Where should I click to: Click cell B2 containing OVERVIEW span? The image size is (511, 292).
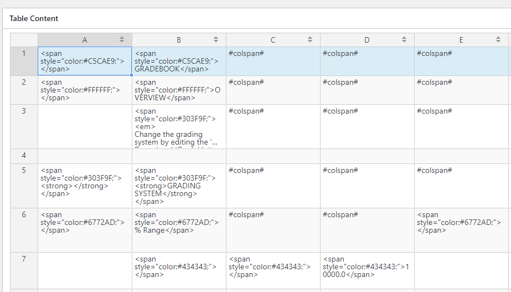[179, 90]
